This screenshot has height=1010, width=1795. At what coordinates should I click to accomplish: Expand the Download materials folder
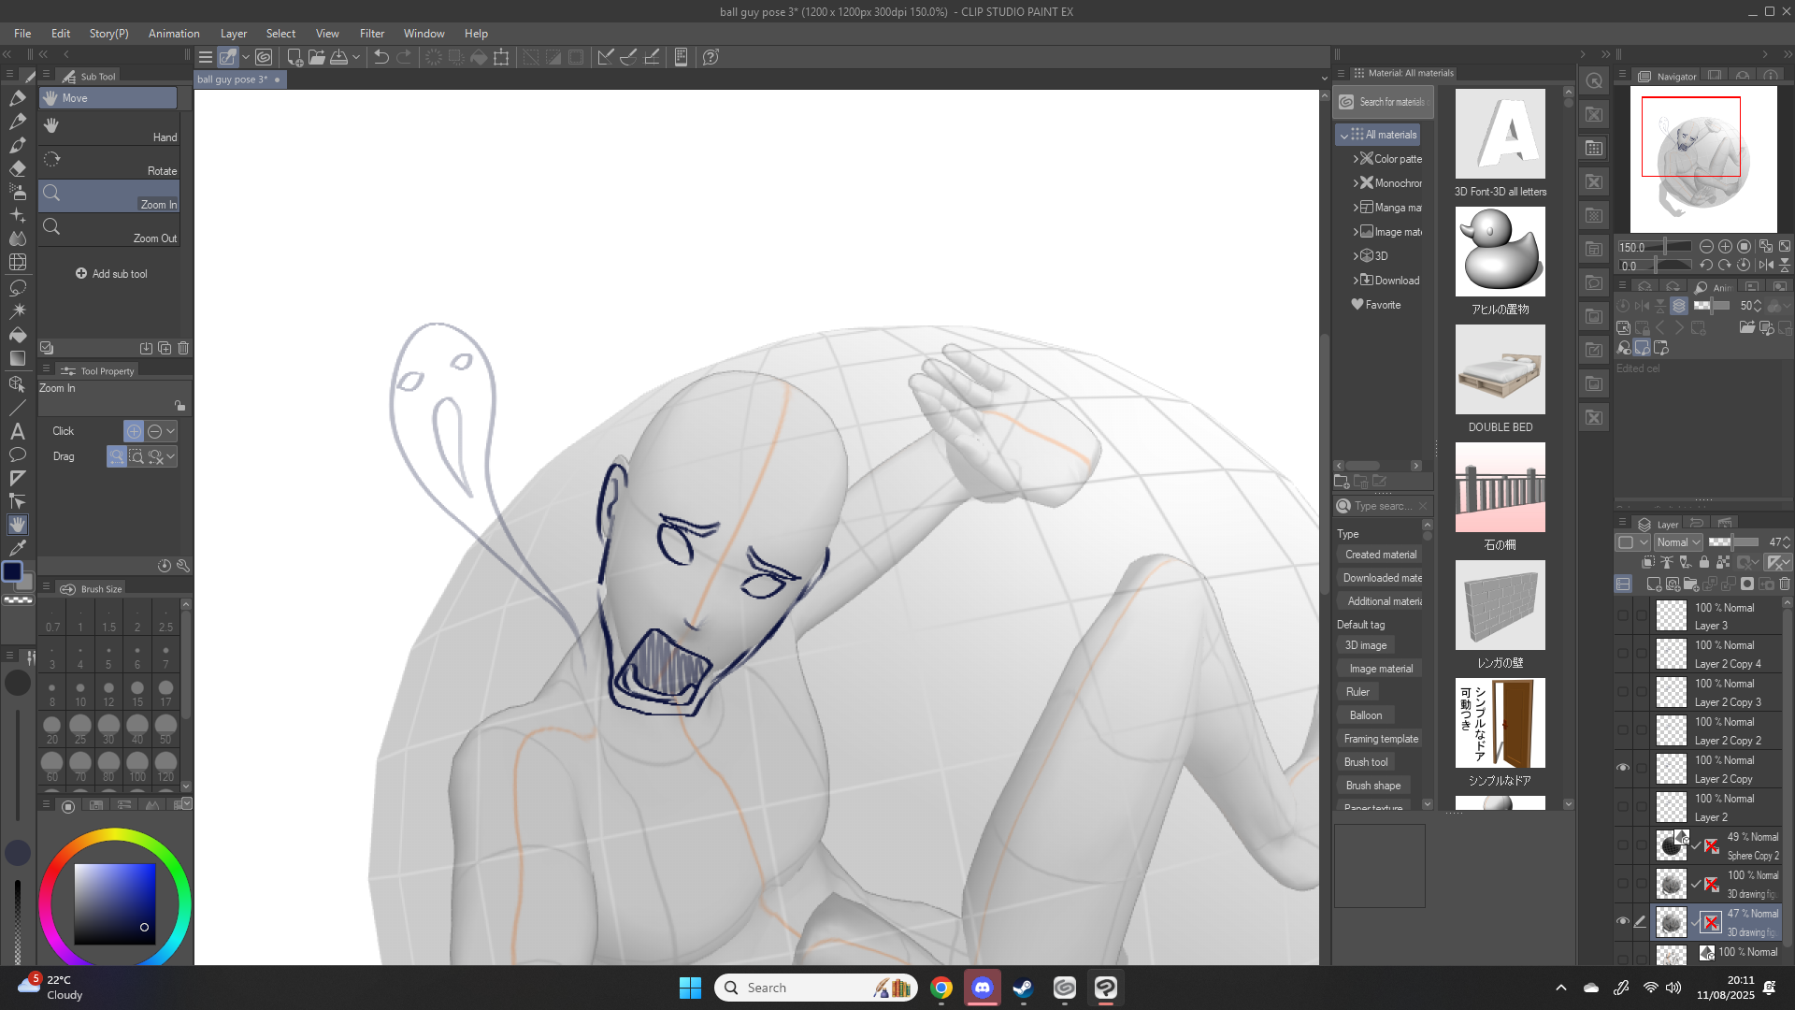click(x=1356, y=281)
